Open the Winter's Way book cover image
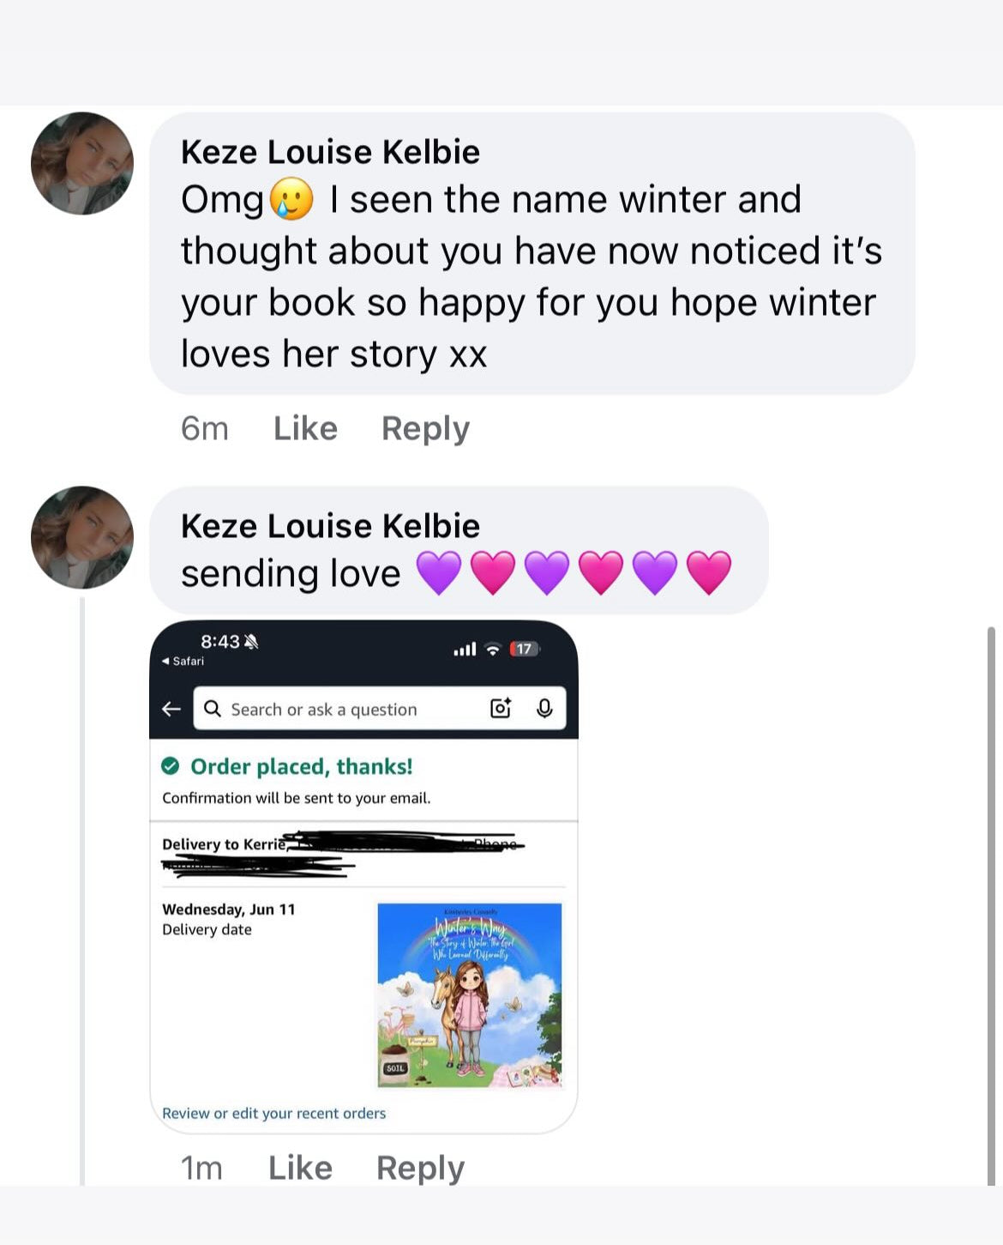The image size is (1003, 1245). click(470, 995)
